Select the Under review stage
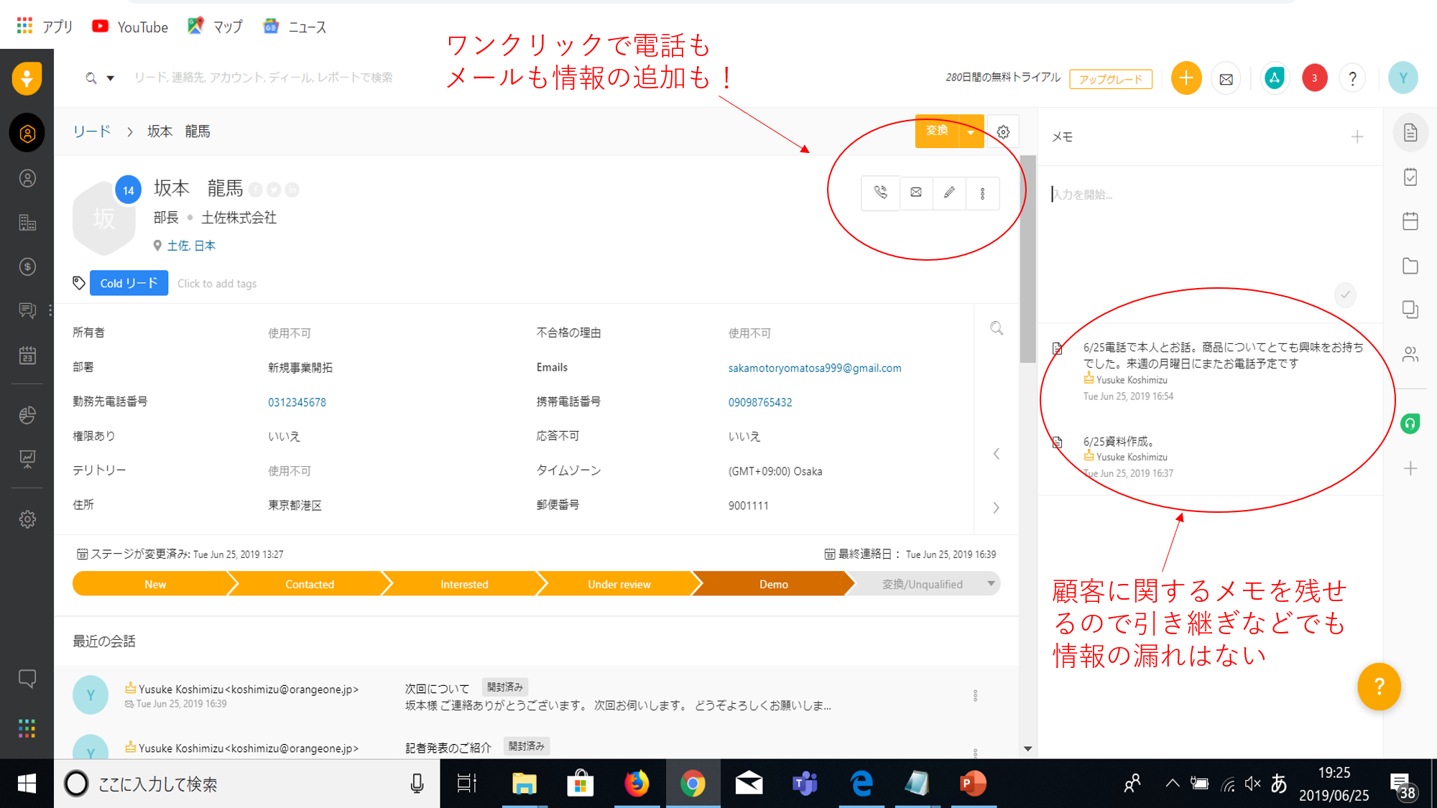The height and width of the screenshot is (808, 1437). [619, 584]
